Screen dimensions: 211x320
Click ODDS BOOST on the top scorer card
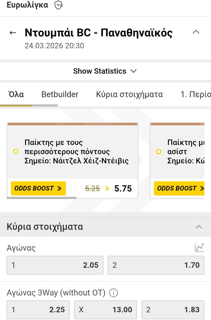pyautogui.click(x=38, y=188)
